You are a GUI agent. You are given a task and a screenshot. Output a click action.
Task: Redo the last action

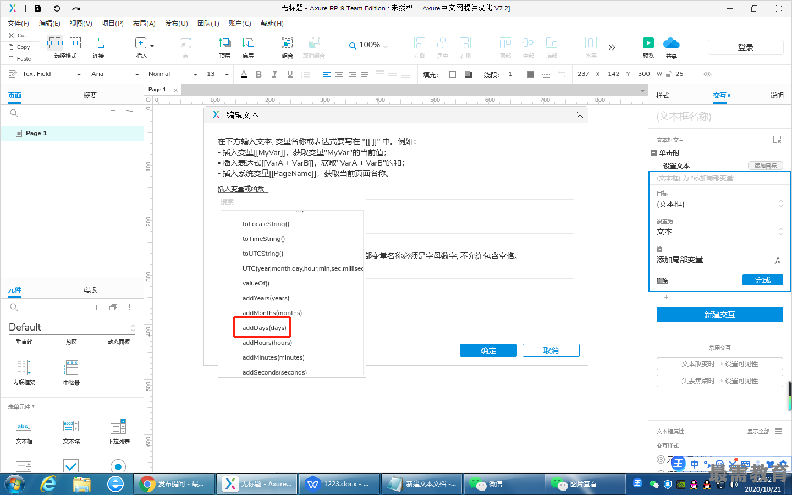[76, 8]
